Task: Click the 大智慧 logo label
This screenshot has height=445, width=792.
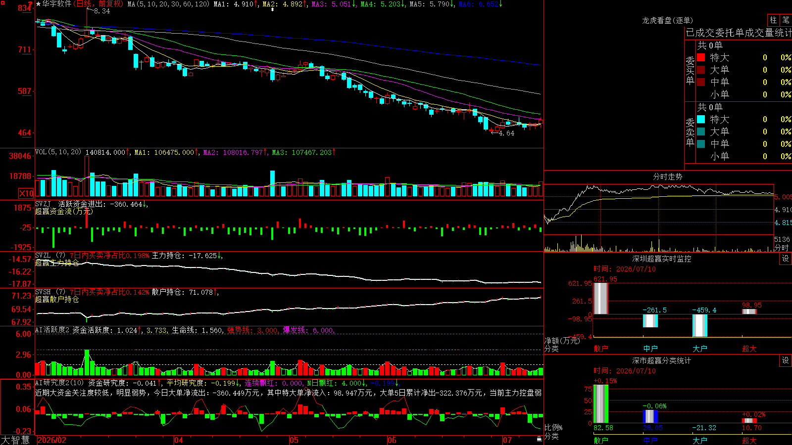Action: [15, 440]
